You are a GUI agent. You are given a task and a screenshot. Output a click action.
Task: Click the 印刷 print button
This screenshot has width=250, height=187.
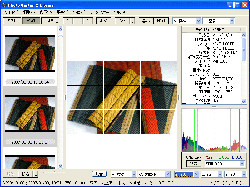(161, 21)
